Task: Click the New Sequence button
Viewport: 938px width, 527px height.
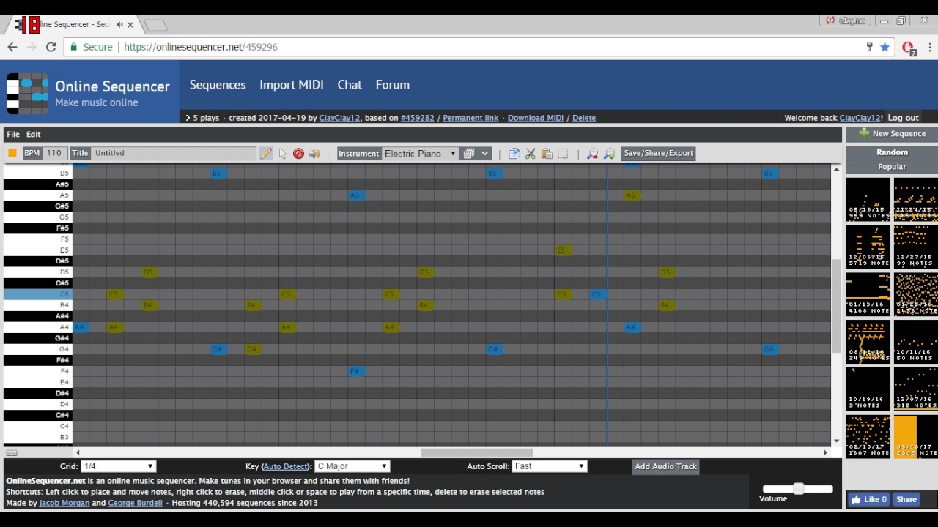Action: (892, 134)
